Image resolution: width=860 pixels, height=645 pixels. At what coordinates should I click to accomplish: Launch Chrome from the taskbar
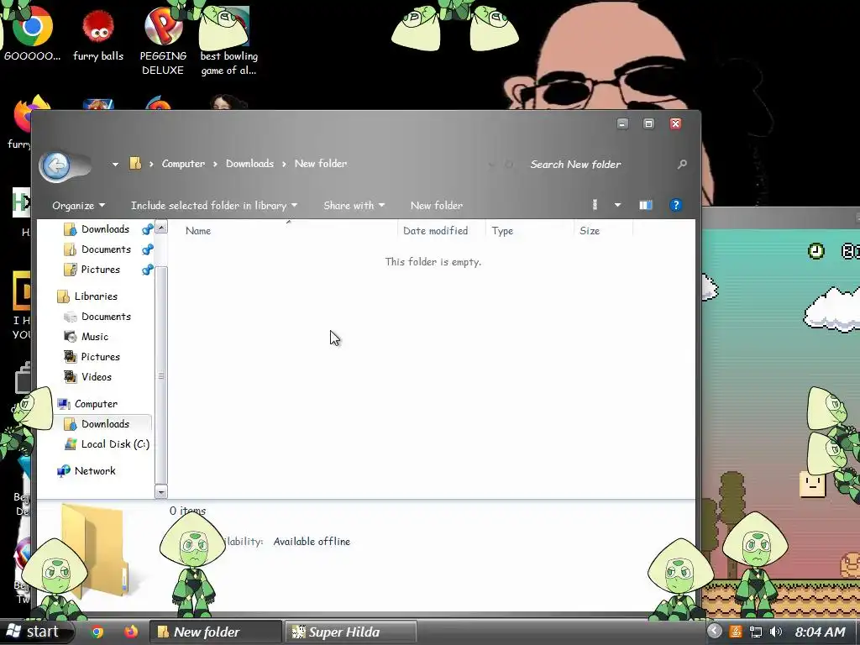pyautogui.click(x=97, y=632)
